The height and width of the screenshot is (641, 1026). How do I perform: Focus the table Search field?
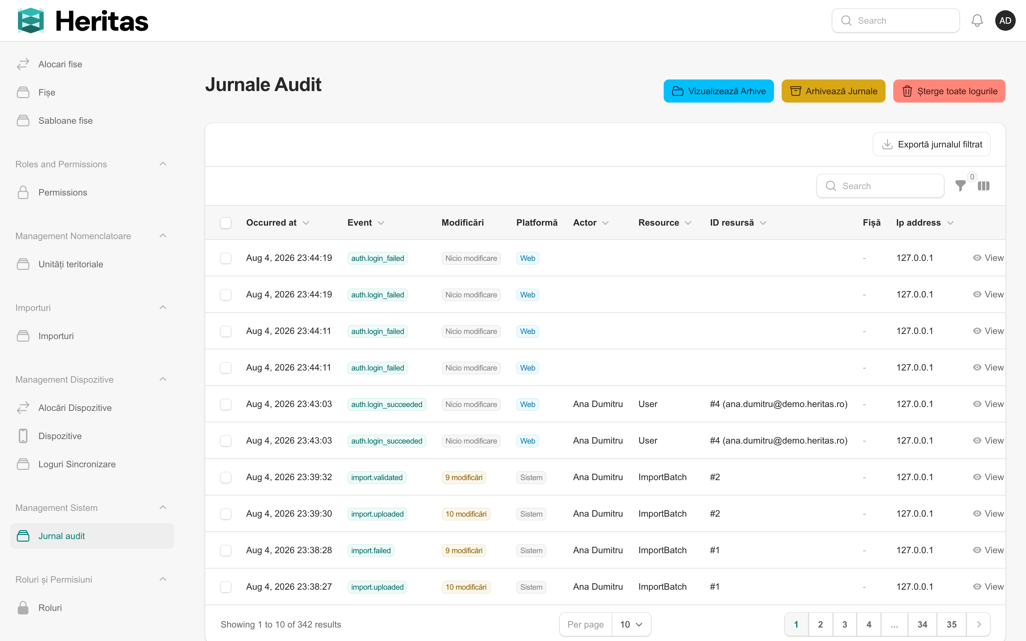[880, 186]
